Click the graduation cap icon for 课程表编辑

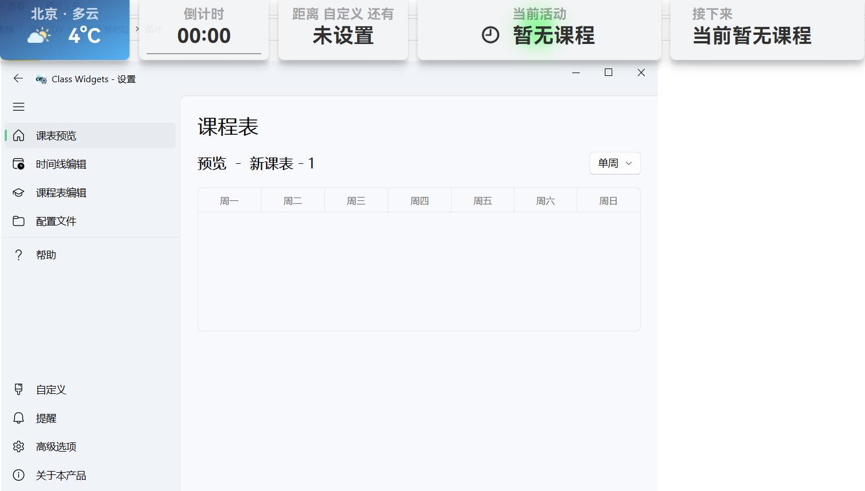click(x=18, y=192)
